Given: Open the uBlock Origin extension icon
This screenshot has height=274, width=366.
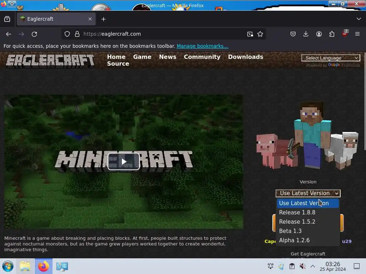Looking at the screenshot, I should pos(345,34).
